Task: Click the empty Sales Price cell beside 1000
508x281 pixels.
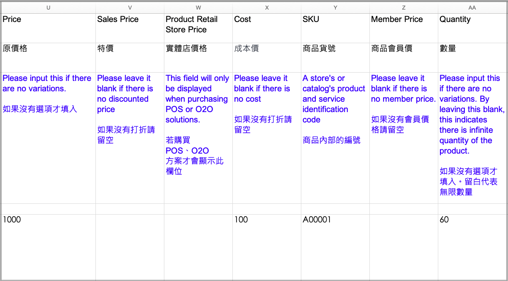Action: pyautogui.click(x=130, y=247)
